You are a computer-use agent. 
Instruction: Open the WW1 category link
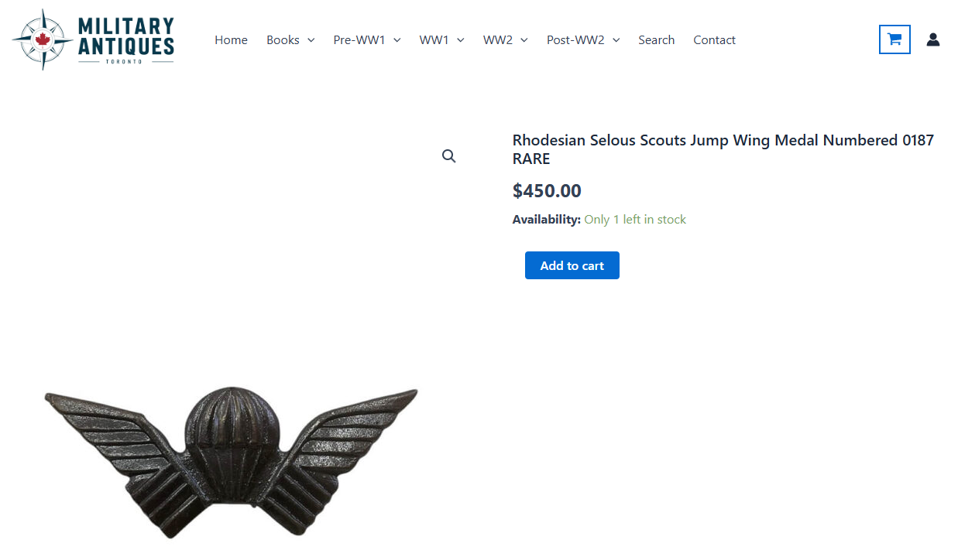(x=434, y=40)
